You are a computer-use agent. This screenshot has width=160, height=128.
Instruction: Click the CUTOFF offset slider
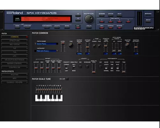click(36, 68)
